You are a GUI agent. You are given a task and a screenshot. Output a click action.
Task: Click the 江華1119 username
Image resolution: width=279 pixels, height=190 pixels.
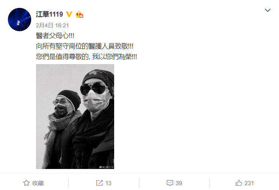[x=49, y=14]
